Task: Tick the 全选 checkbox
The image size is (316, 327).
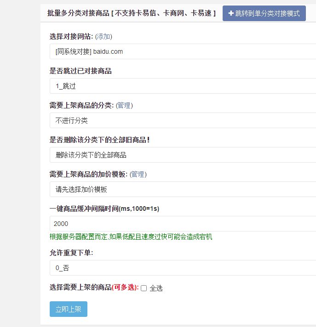Action: click(x=144, y=288)
